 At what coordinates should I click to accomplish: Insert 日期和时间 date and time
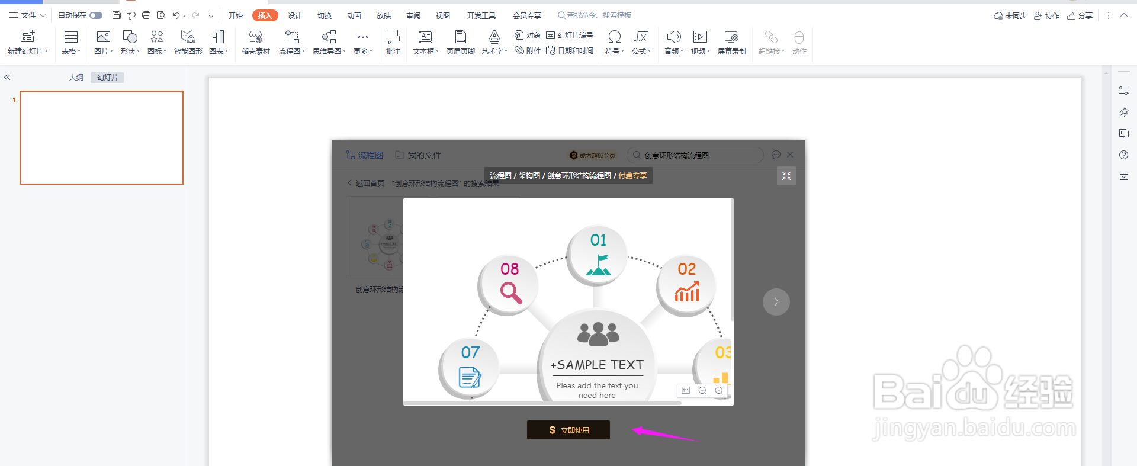click(x=569, y=51)
